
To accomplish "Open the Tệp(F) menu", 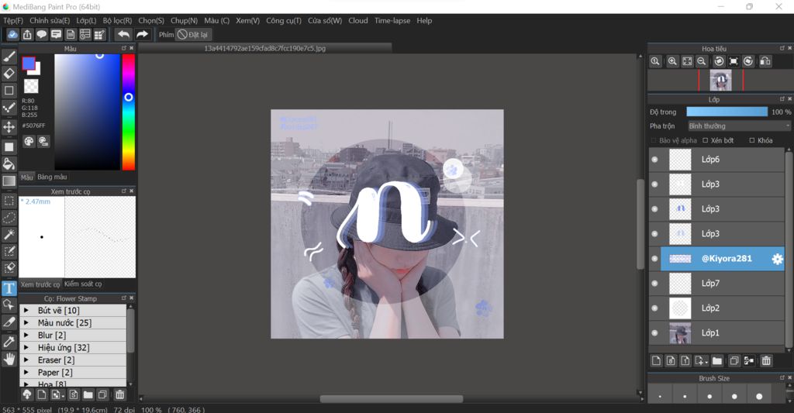I will click(13, 21).
